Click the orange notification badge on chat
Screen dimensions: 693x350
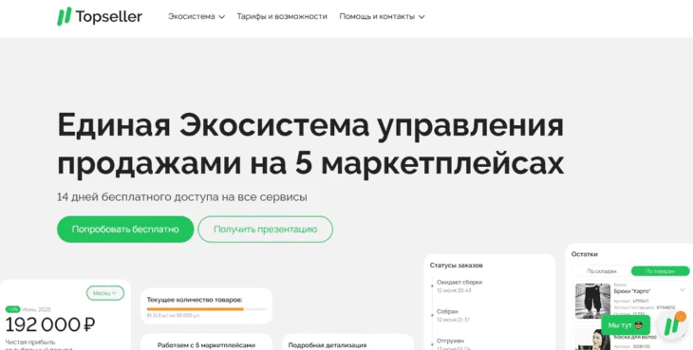tap(681, 316)
